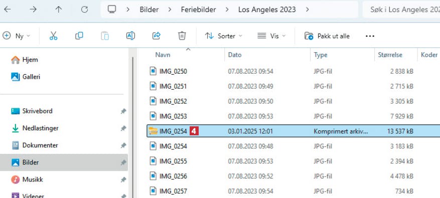Go up one folder level
This screenshot has width=440, height=198.
[x=58, y=10]
